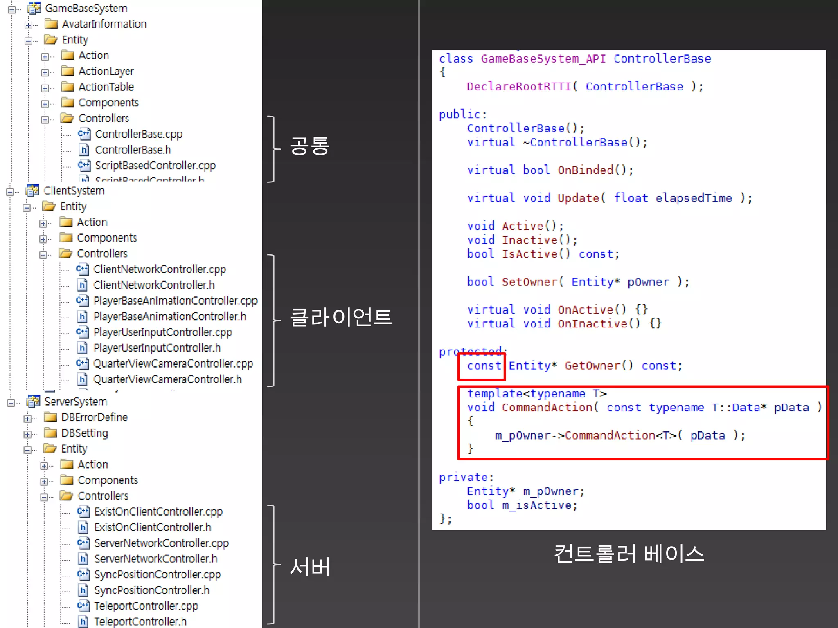Expand the GameBaseSystem Action folder
The image size is (838, 628).
(x=45, y=57)
